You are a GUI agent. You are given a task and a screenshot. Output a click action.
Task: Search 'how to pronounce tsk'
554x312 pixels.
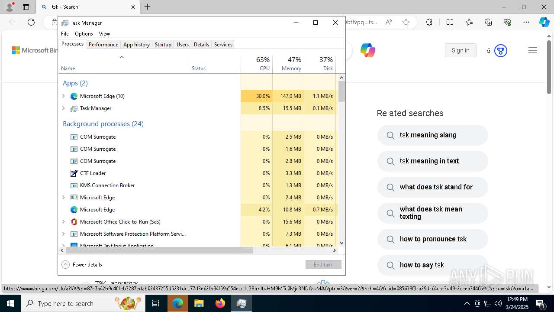click(433, 239)
